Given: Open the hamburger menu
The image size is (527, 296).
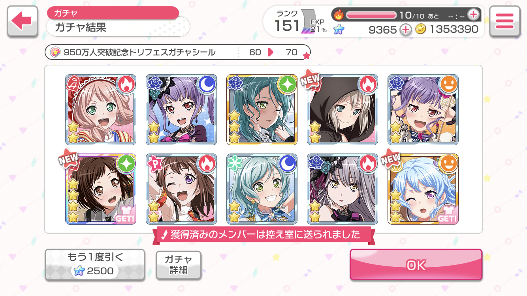Looking at the screenshot, I should point(504,22).
